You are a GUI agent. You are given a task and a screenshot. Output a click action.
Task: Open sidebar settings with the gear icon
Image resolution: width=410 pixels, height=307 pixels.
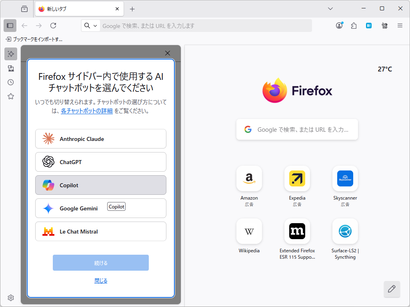coord(10,297)
